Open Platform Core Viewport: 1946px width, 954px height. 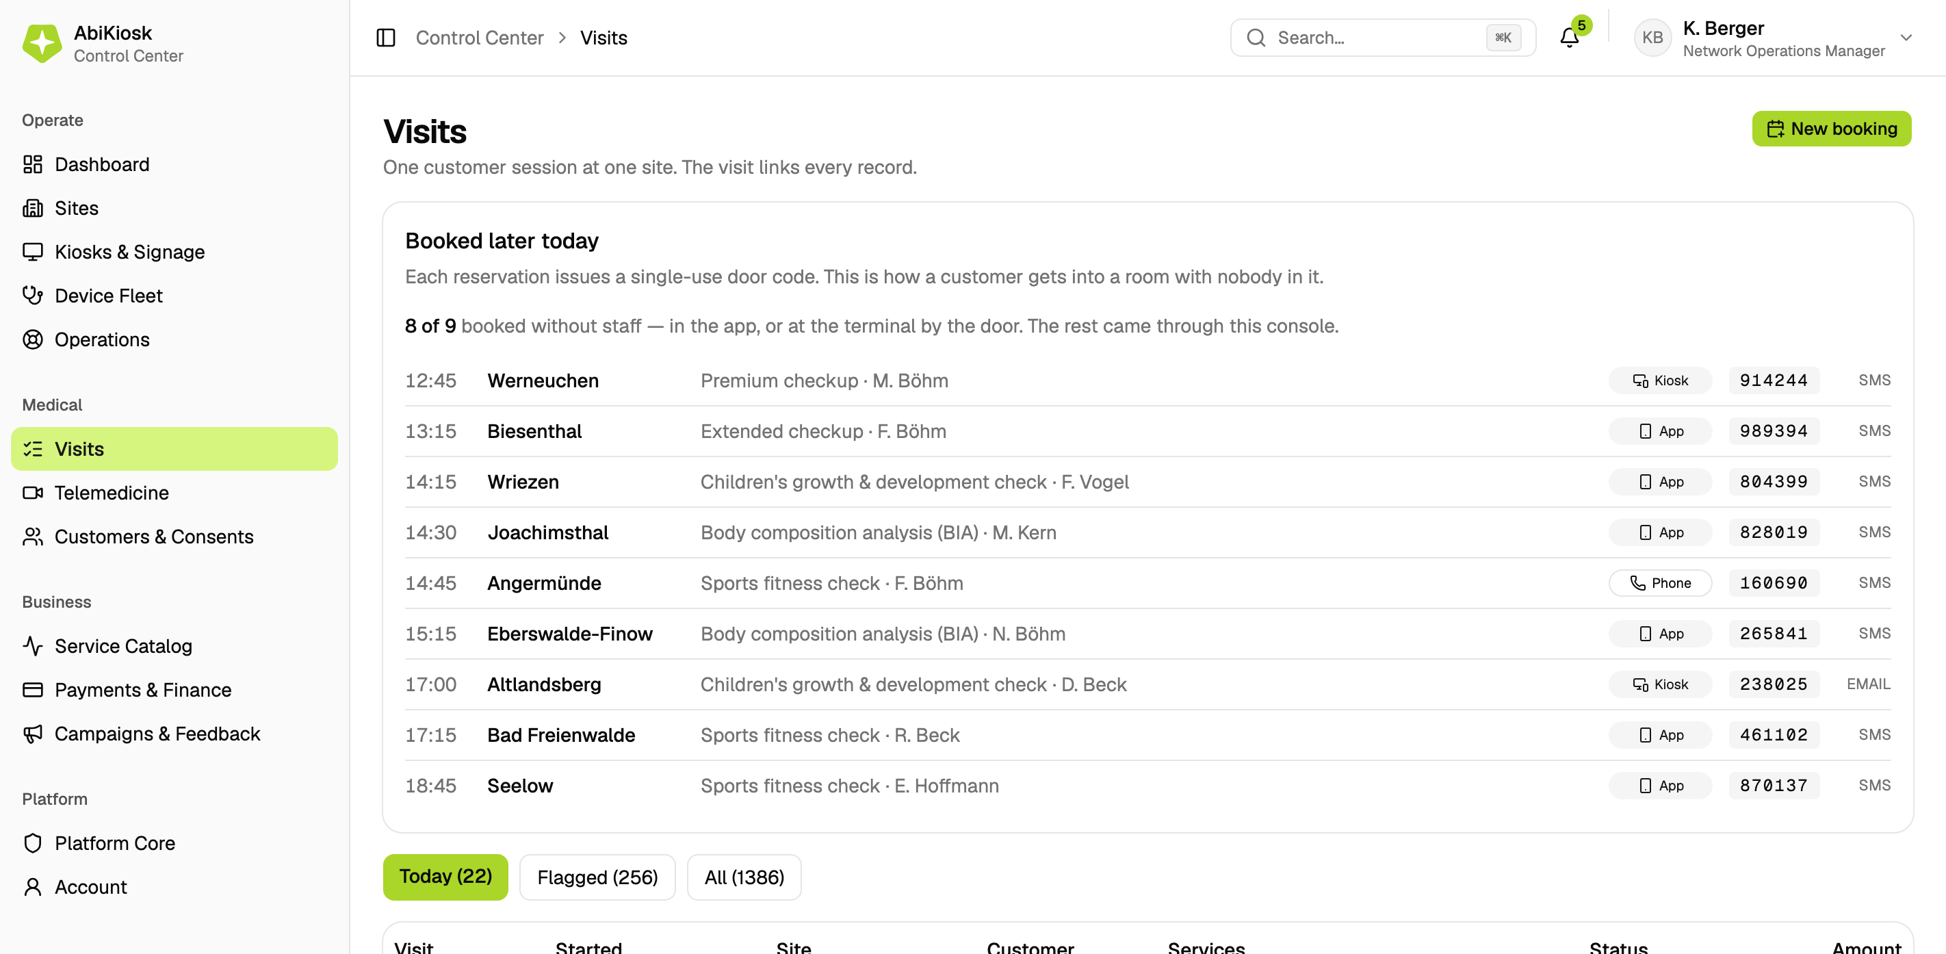tap(174, 844)
